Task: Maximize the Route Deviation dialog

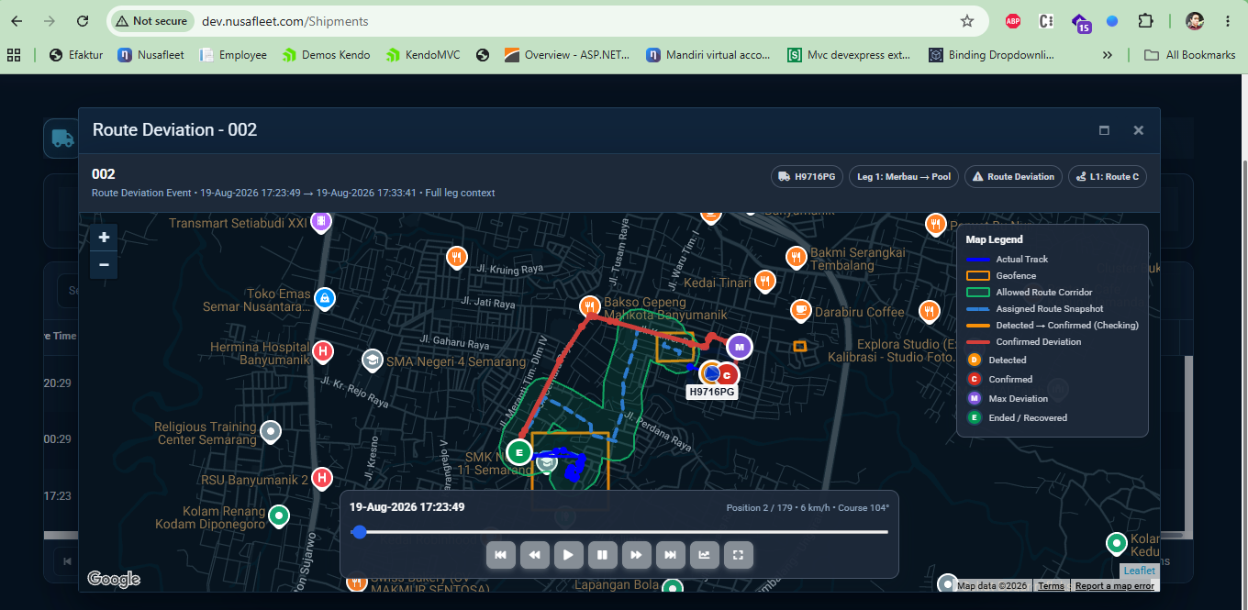Action: click(1105, 130)
